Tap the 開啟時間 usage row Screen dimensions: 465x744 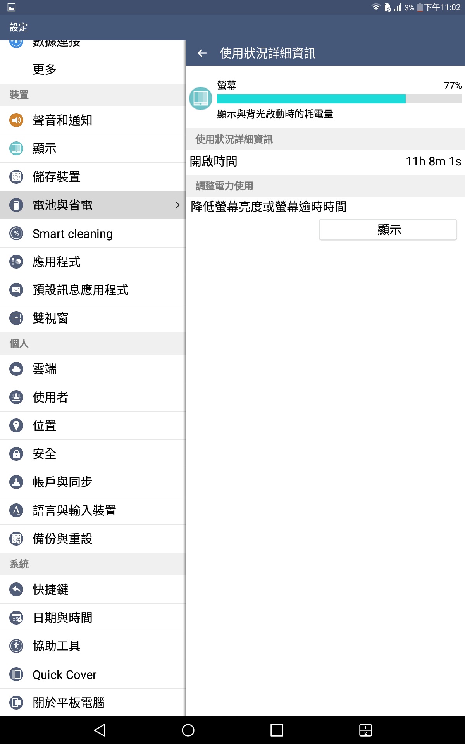click(325, 162)
